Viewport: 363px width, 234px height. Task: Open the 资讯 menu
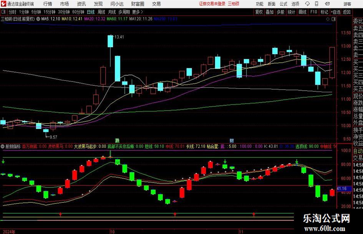click(81, 4)
